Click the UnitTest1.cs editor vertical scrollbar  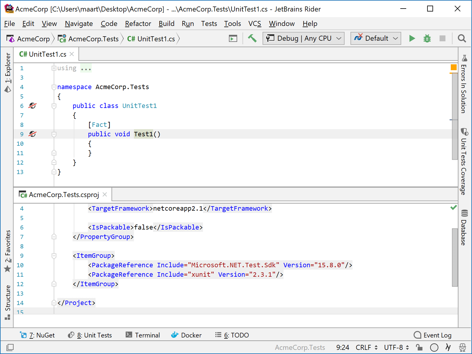tap(455, 116)
